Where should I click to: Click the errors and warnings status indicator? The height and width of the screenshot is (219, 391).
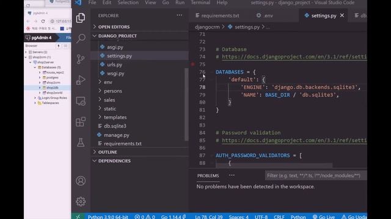[145, 217]
